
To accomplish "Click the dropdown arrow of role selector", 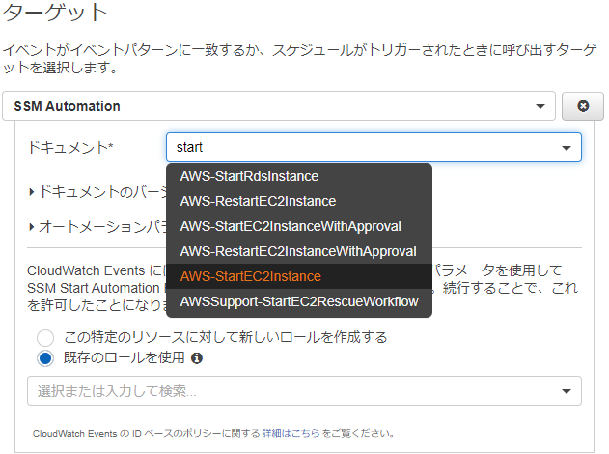I will [x=567, y=391].
